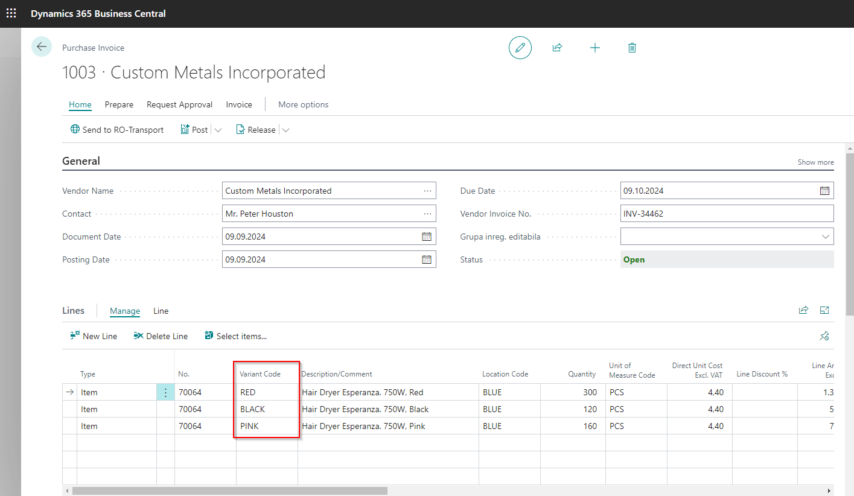Click the Variant Code column header
The width and height of the screenshot is (854, 496).
tap(260, 374)
